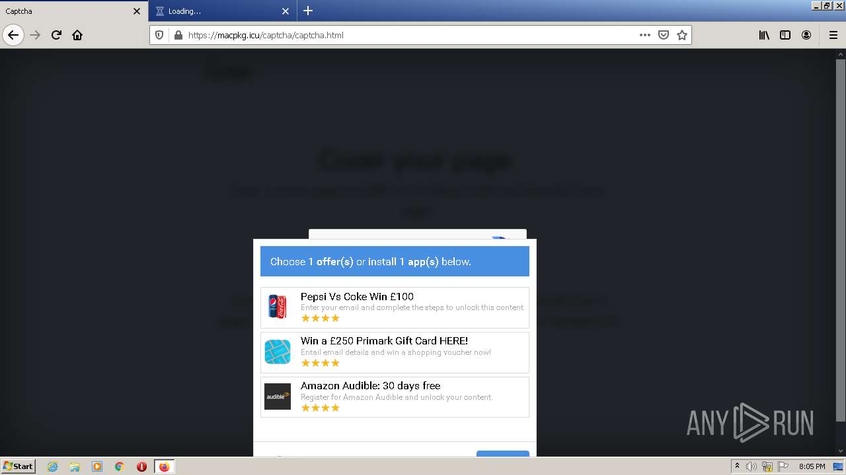The height and width of the screenshot is (475, 846).
Task: Reload the current page
Action: [x=56, y=35]
